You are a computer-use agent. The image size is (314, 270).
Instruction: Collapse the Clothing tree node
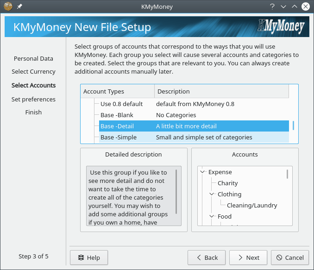click(x=212, y=194)
